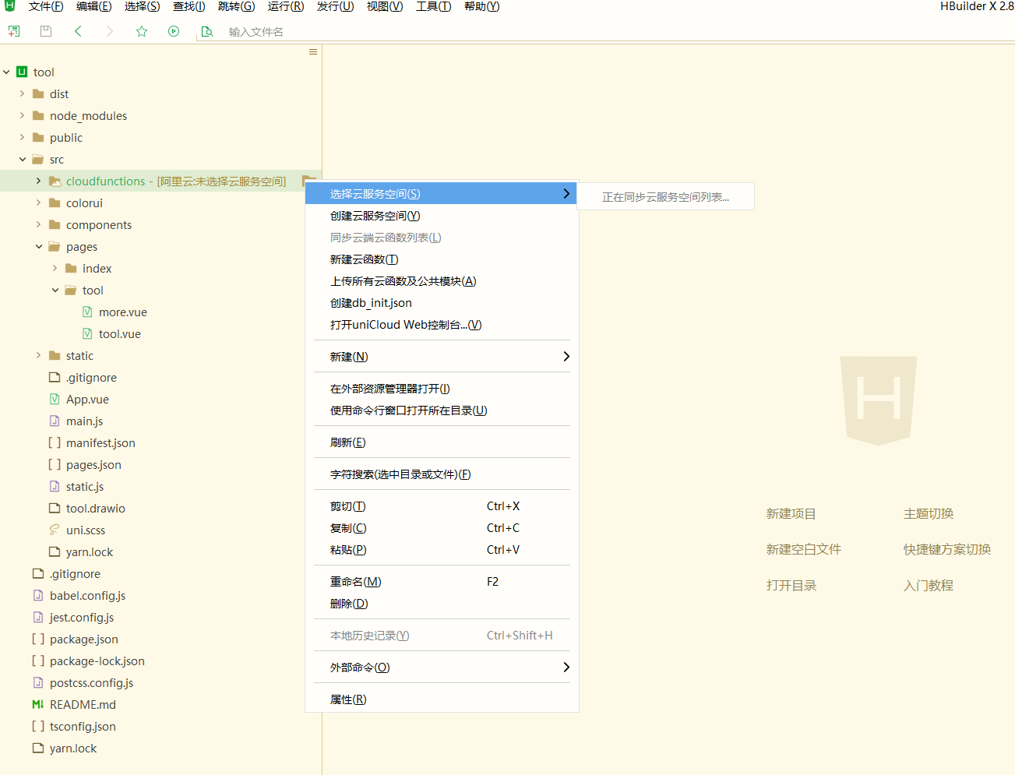Open the 外部命令(O) submenu
This screenshot has height=775, width=1015.
pos(442,668)
